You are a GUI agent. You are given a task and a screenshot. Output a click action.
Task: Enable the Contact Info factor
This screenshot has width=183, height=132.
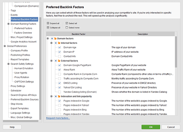(x=59, y=56)
